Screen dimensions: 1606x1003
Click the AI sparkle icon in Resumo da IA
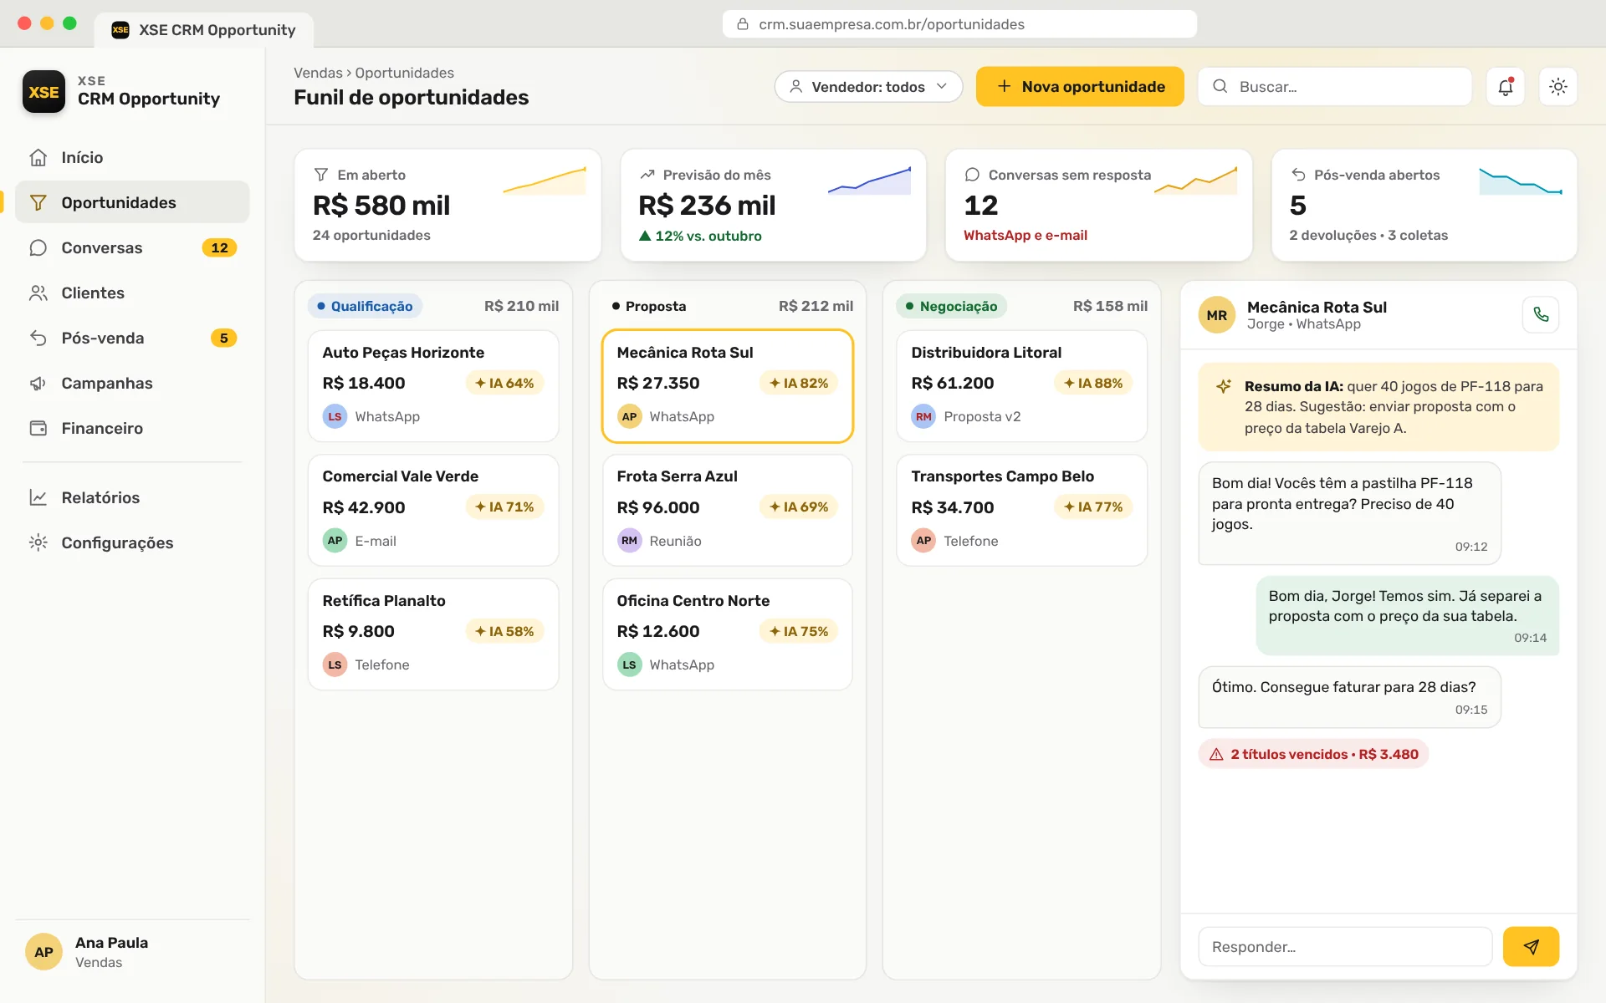coord(1224,386)
